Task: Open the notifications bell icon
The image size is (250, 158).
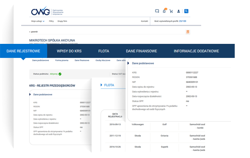Action: tap(164, 11)
